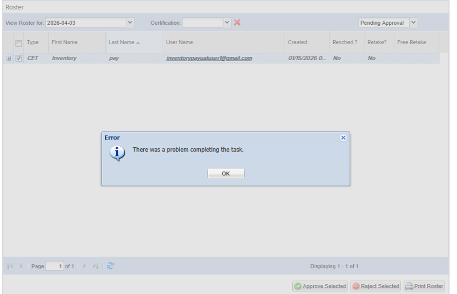Viewport: 457px width, 294px height.
Task: Open the View Roster date dropdown
Action: pos(130,22)
